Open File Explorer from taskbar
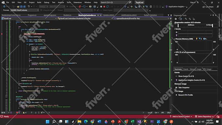The height and width of the screenshot is (125, 222). pos(79,122)
